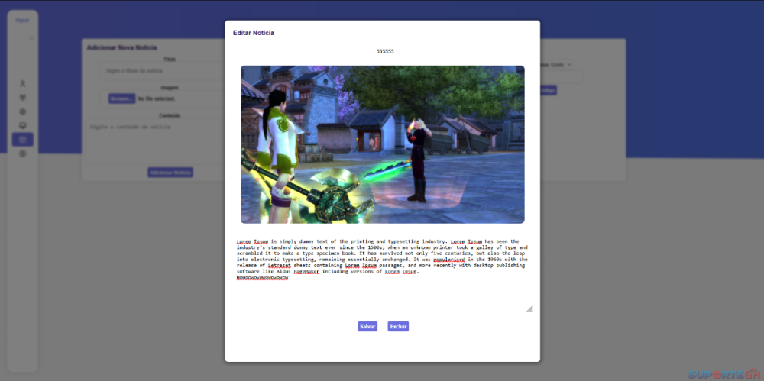
Task: Click the group icon below the user icon
Action: click(x=22, y=98)
